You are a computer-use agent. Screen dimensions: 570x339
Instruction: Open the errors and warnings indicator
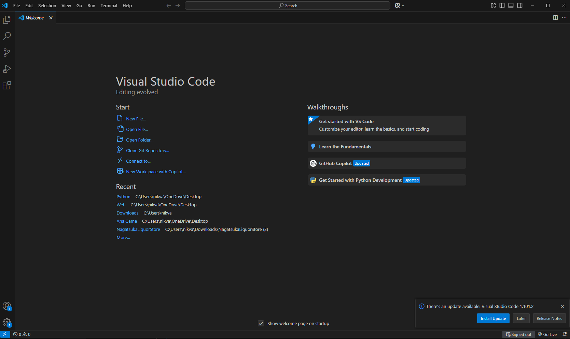(x=22, y=334)
